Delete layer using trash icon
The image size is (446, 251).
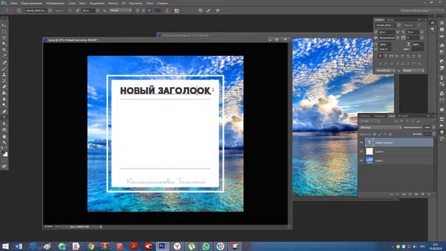[429, 195]
